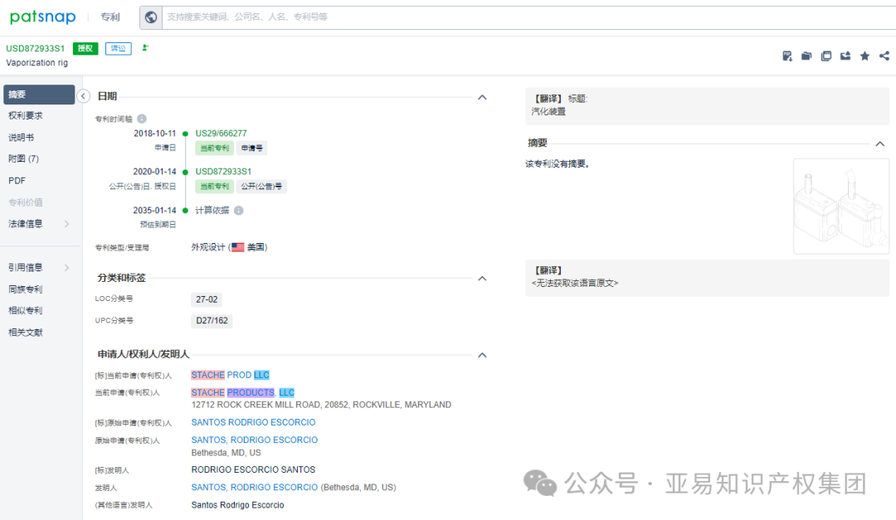896x520 pixels.
Task: Collapse the 日期 section
Action: (x=482, y=97)
